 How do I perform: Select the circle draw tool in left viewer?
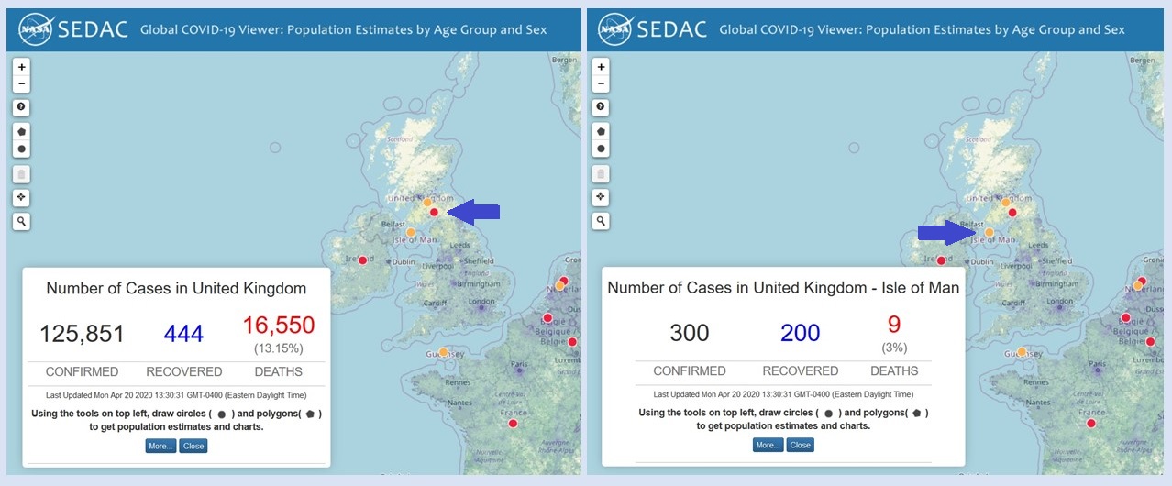click(x=22, y=149)
